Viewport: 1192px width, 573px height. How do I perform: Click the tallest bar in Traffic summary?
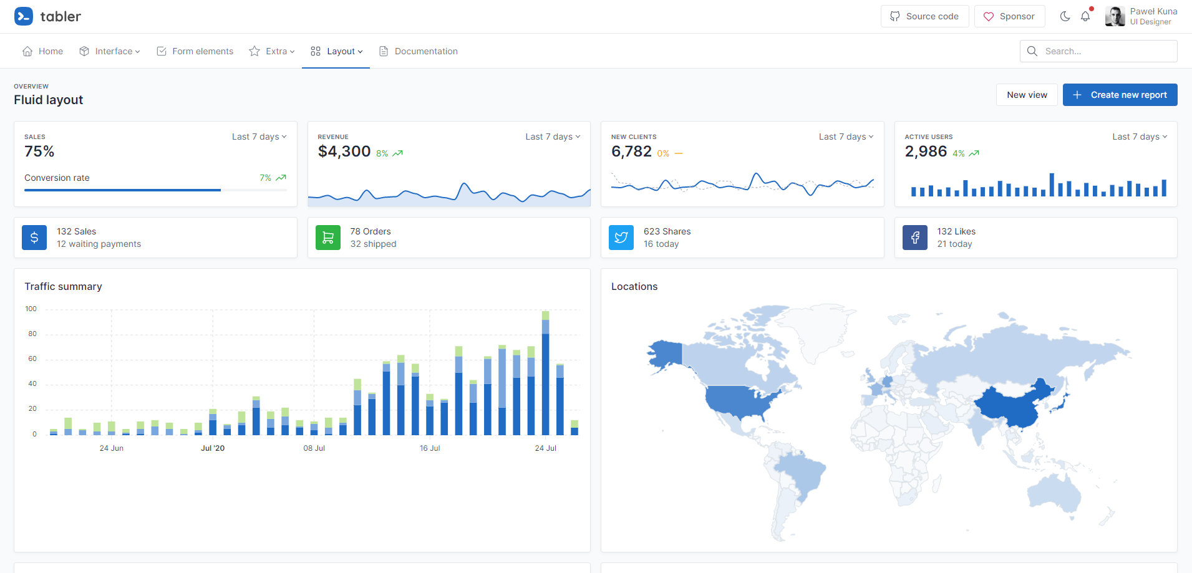click(546, 373)
